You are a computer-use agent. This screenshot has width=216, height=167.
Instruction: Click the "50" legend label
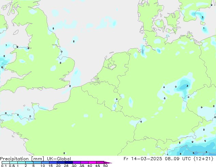[x=105, y=166]
